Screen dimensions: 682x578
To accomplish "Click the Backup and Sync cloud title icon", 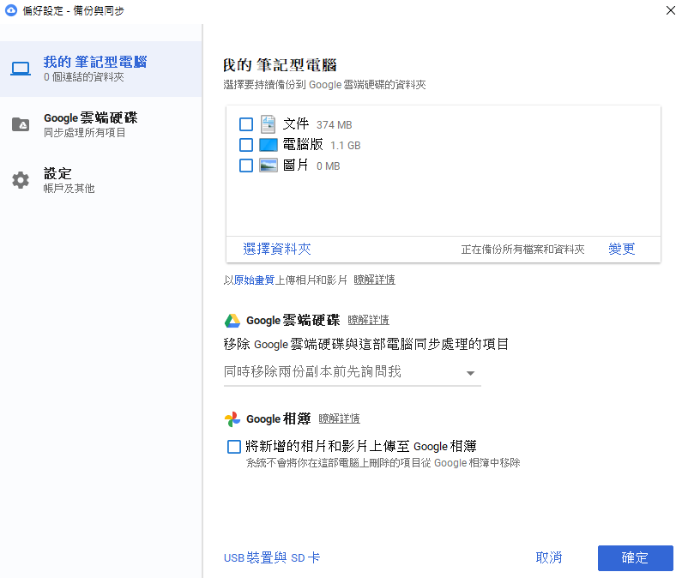I will pyautogui.click(x=11, y=10).
